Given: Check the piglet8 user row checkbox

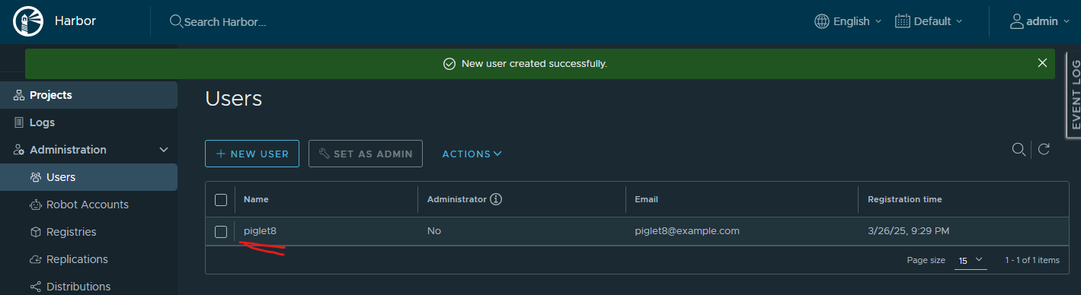Looking at the screenshot, I should point(221,231).
